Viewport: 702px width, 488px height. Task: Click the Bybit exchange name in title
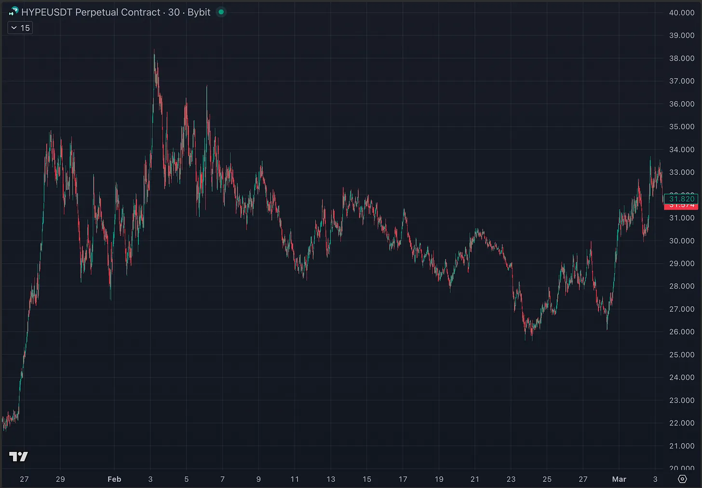pos(199,12)
